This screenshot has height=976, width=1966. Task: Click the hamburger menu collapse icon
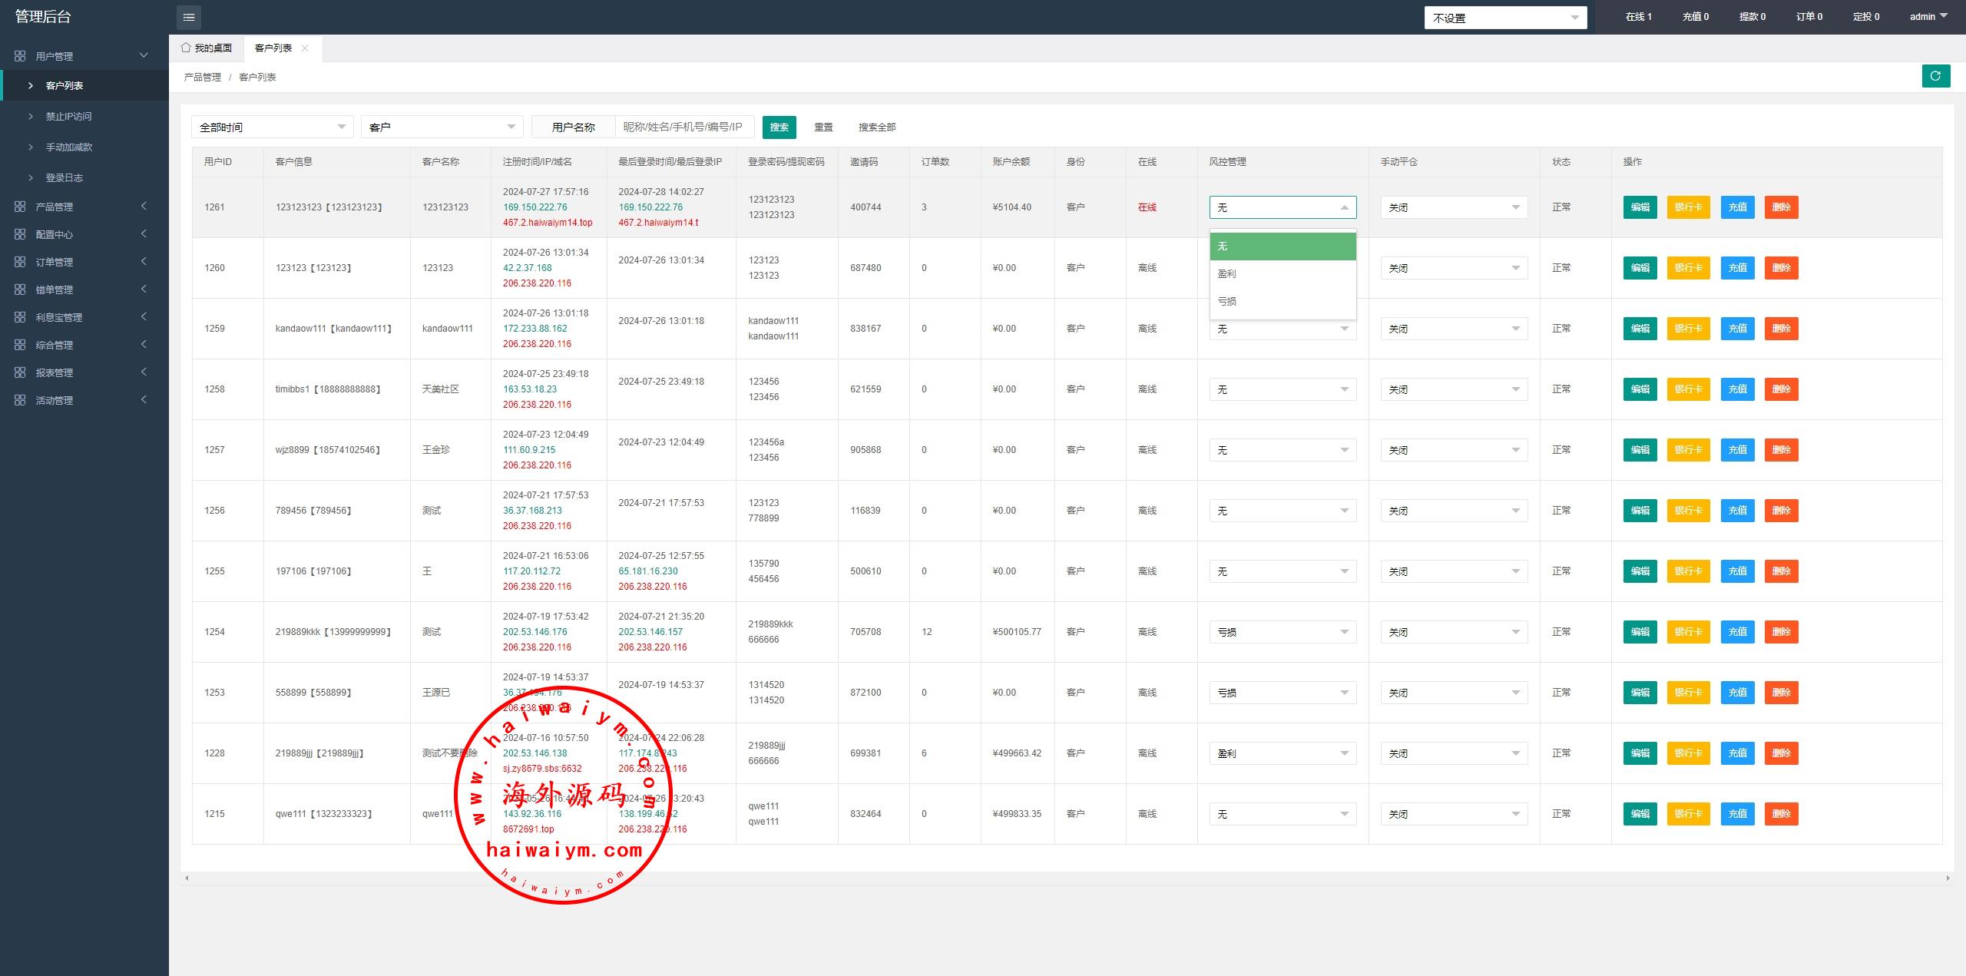coord(189,17)
